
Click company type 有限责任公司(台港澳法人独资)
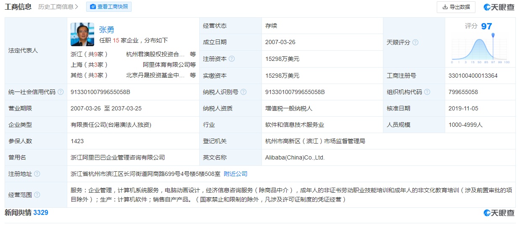coord(111,125)
